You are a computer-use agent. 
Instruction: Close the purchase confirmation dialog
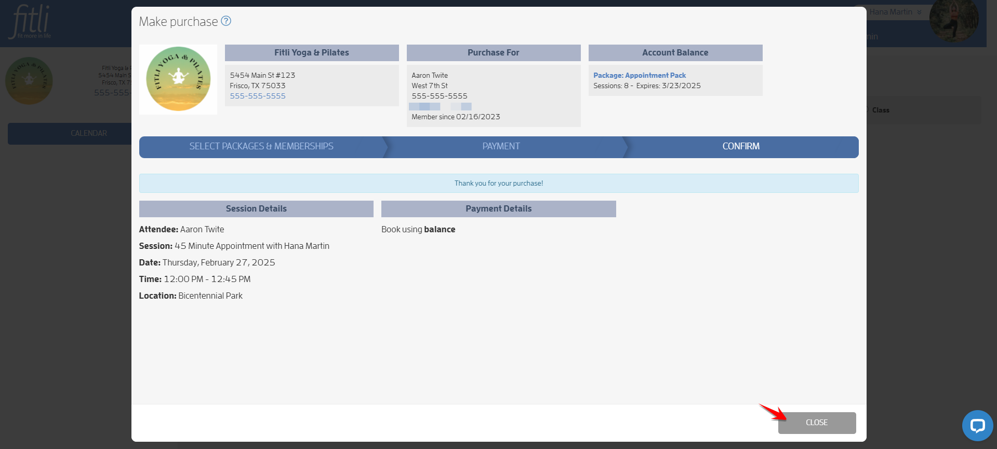(x=817, y=423)
